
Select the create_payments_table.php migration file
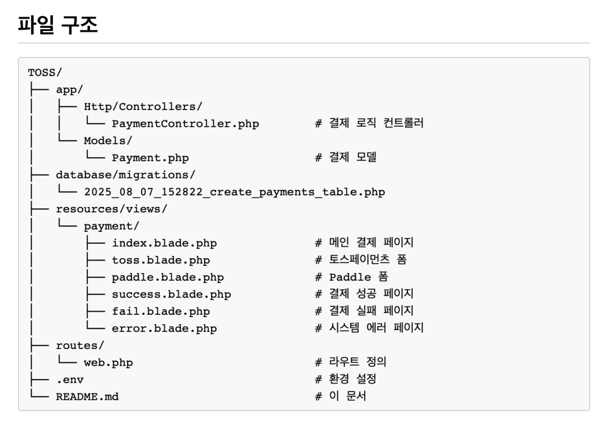[234, 192]
